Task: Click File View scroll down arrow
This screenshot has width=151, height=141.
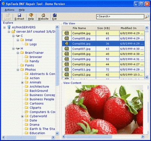Action: click(147, 77)
